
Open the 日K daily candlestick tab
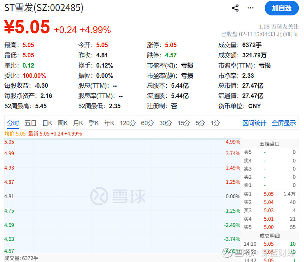click(x=47, y=123)
